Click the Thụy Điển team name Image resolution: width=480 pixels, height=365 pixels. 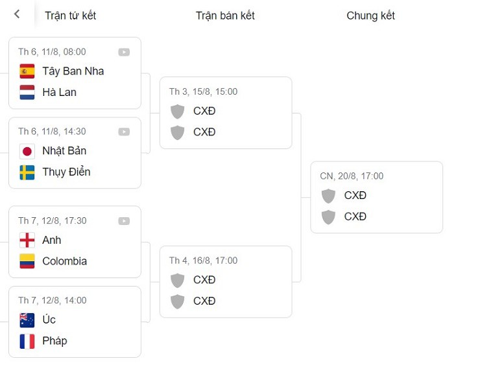pos(66,172)
